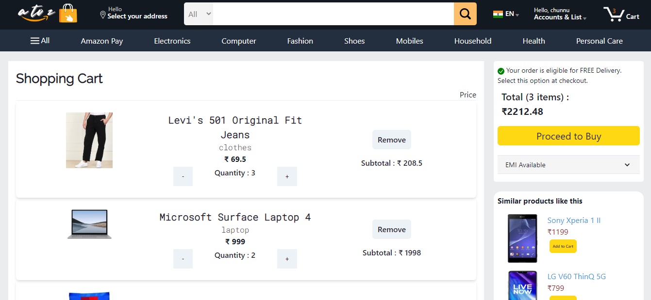Click the magnifier search button
This screenshot has height=300, width=651.
[x=465, y=14]
